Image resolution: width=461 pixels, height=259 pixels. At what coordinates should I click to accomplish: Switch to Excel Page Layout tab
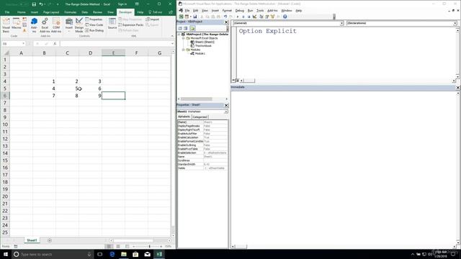click(51, 12)
